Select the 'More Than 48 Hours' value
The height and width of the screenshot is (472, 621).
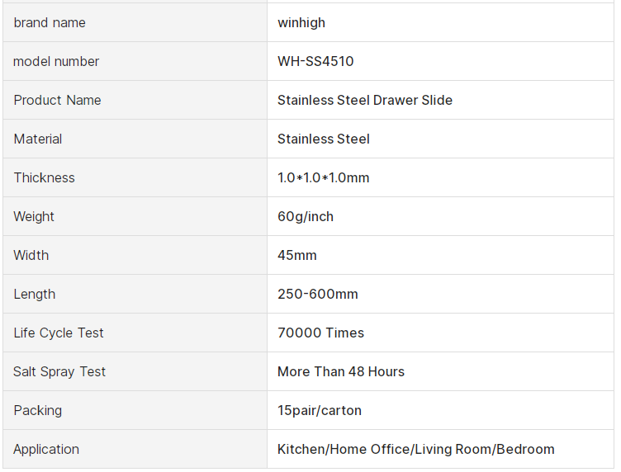click(341, 371)
